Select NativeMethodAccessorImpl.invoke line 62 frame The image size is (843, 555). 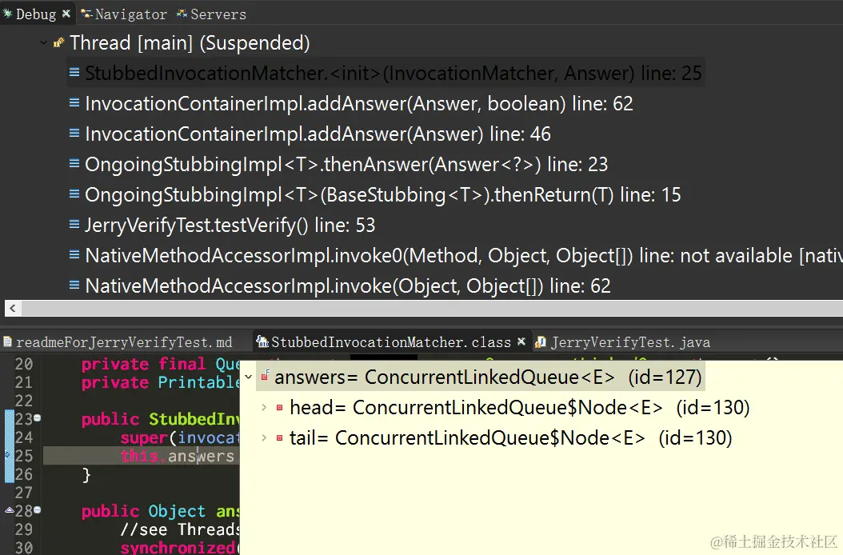click(348, 285)
